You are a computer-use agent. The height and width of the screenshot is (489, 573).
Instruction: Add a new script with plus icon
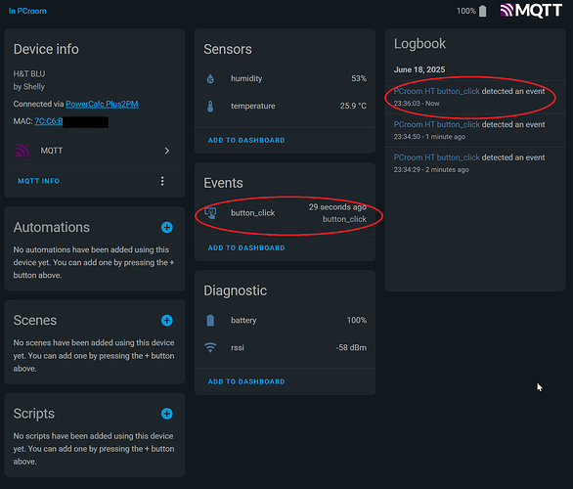167,414
